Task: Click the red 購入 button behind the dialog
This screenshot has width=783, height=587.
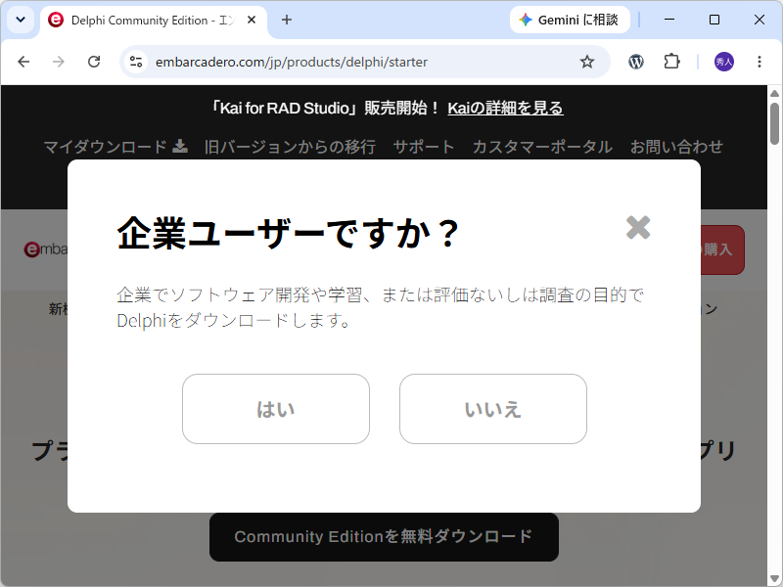Action: [722, 249]
